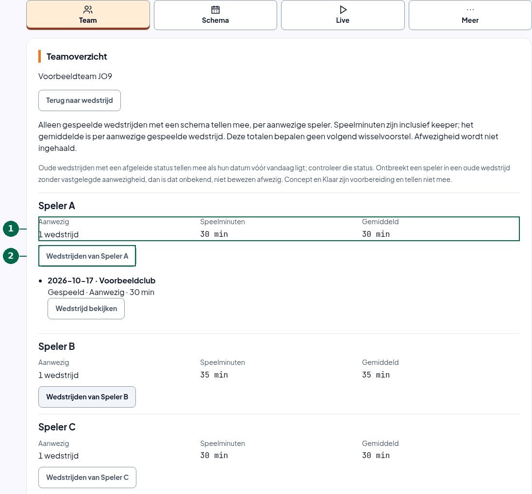Click Speler B's Gemiddeld 35 min value
Screen dimensions: 532x494
coord(376,375)
